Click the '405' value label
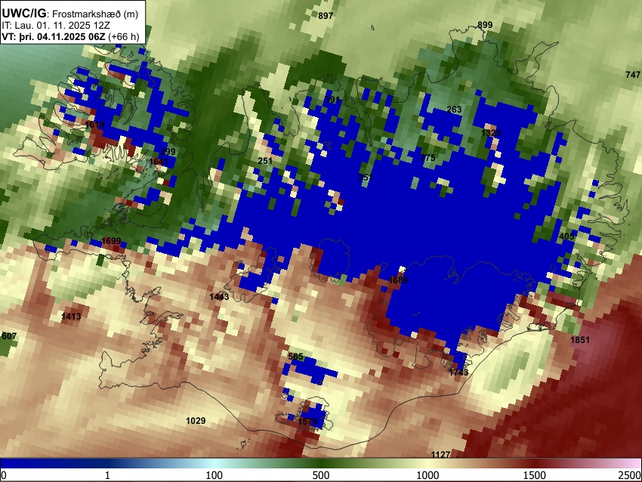The height and width of the screenshot is (482, 642). coord(566,236)
